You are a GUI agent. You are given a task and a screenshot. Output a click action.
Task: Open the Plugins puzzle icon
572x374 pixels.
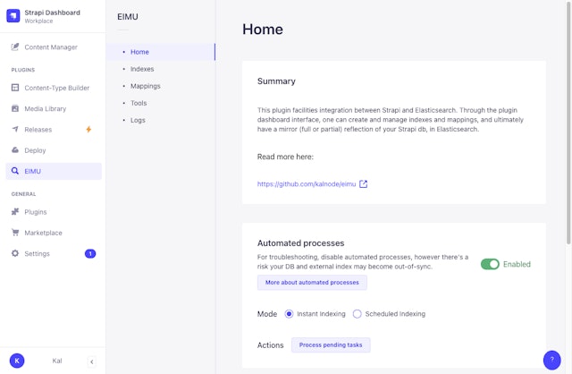pos(15,212)
